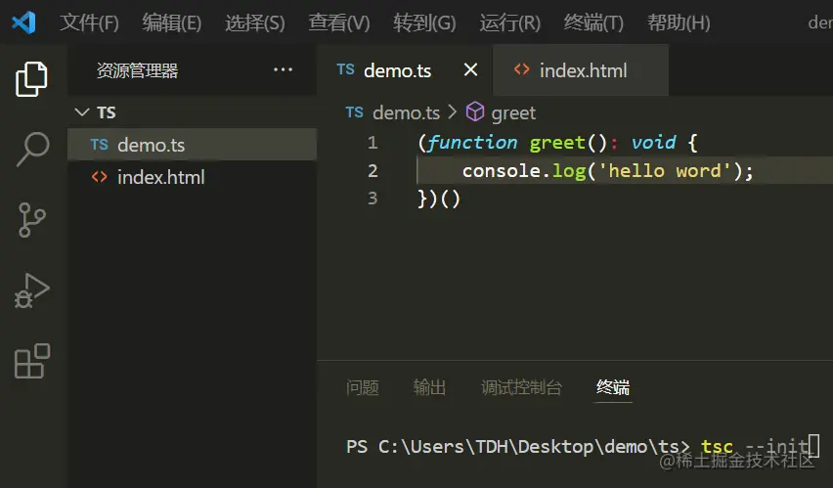
Task: Open the 调试控制台 panel tab
Action: point(521,387)
